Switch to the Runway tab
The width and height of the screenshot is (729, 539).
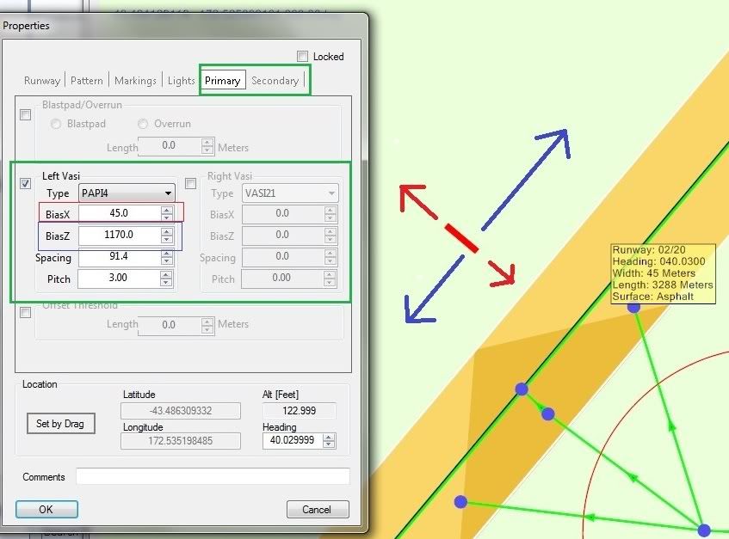point(42,81)
